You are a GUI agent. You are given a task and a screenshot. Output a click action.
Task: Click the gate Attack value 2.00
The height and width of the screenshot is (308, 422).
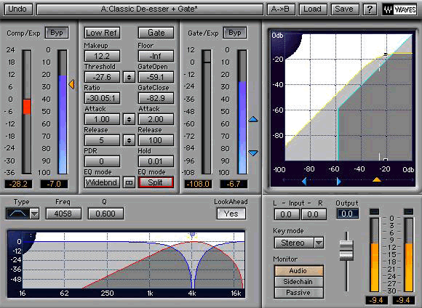(156, 119)
